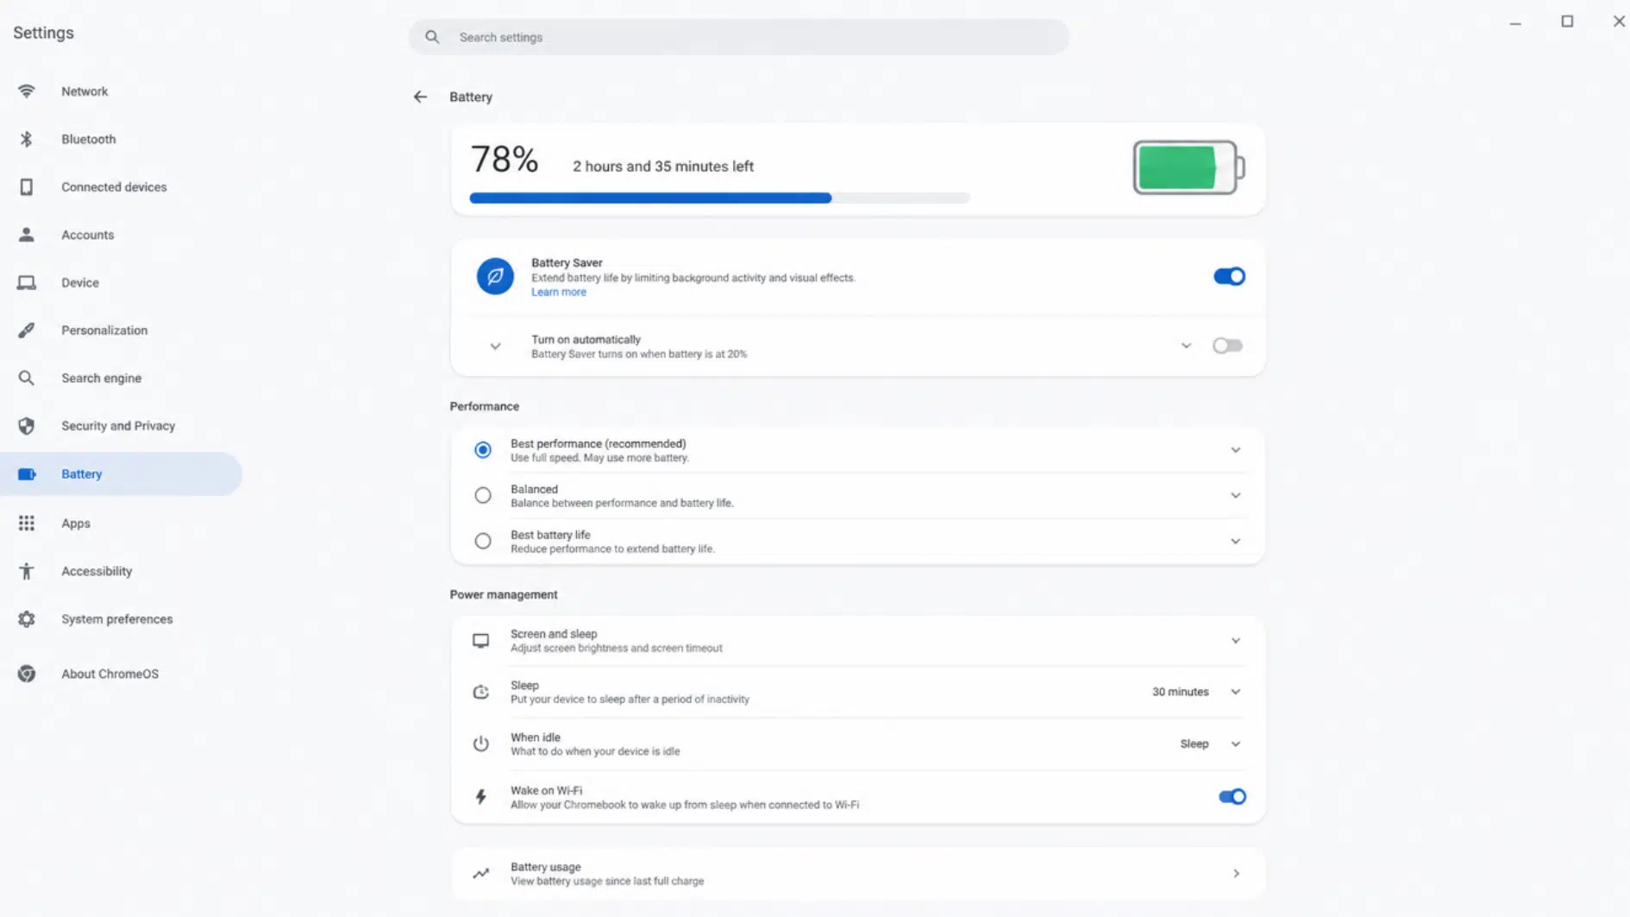Open the Battery usage arrow

pyautogui.click(x=1236, y=874)
